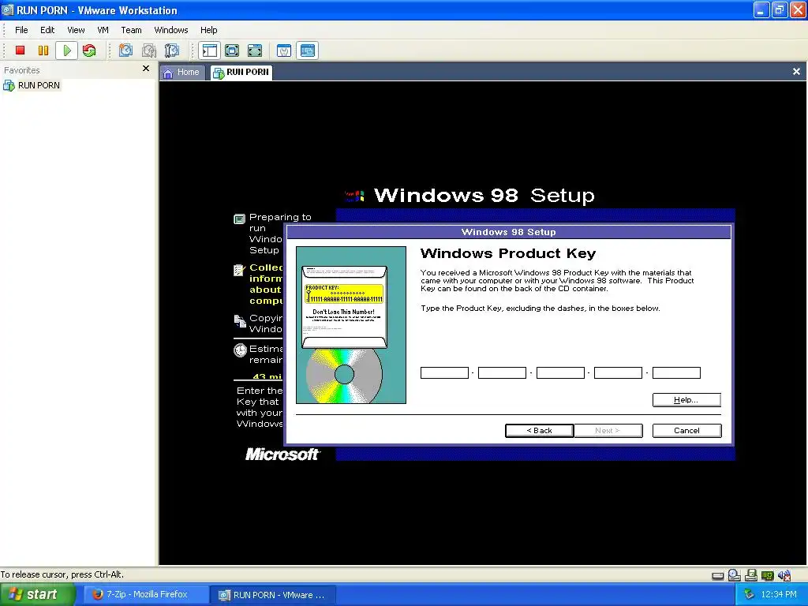Click the hard disk status bar icon
Image resolution: width=808 pixels, height=606 pixels.
718,575
